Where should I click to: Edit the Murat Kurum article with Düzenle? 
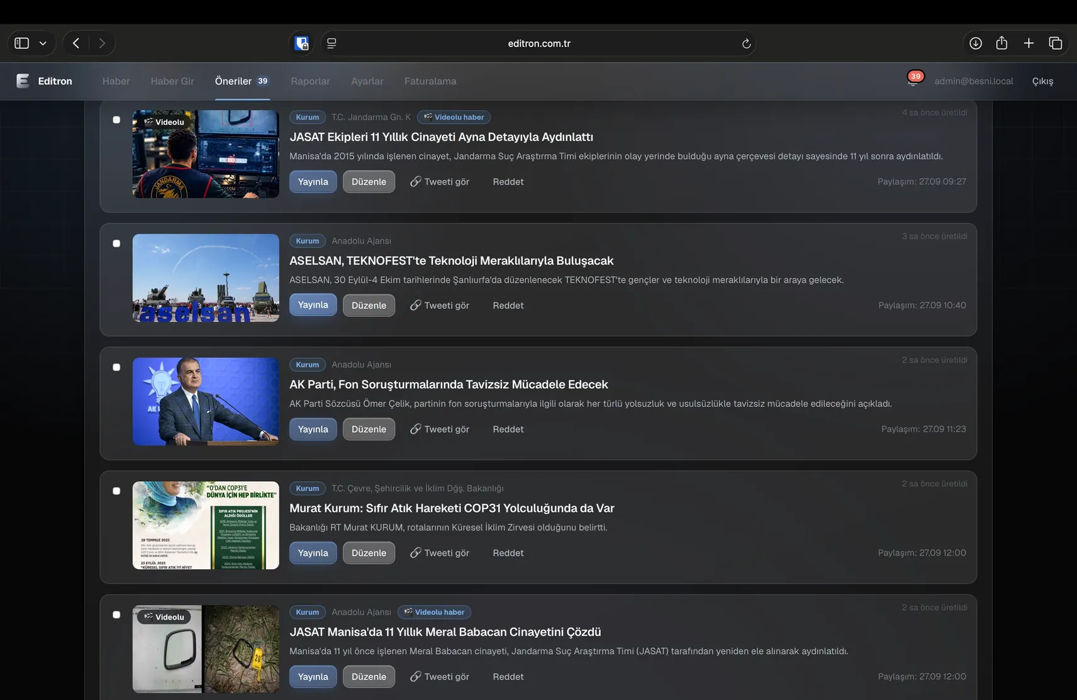pos(369,553)
